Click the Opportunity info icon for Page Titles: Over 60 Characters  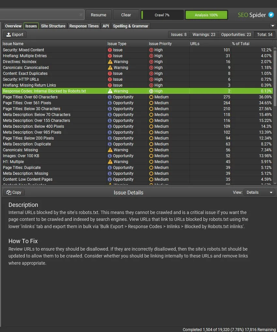point(110,97)
